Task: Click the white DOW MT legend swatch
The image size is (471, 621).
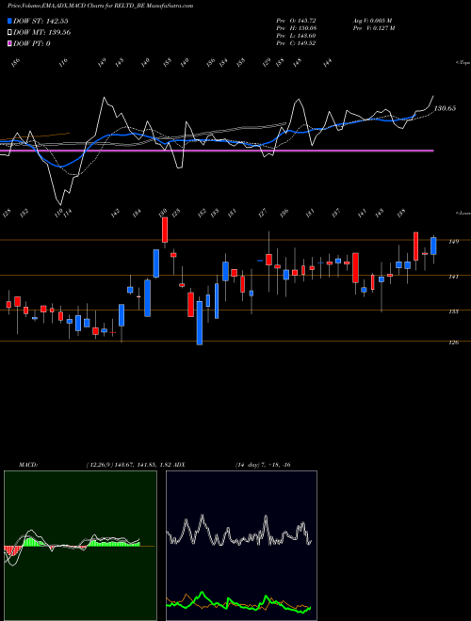Action: coord(9,32)
